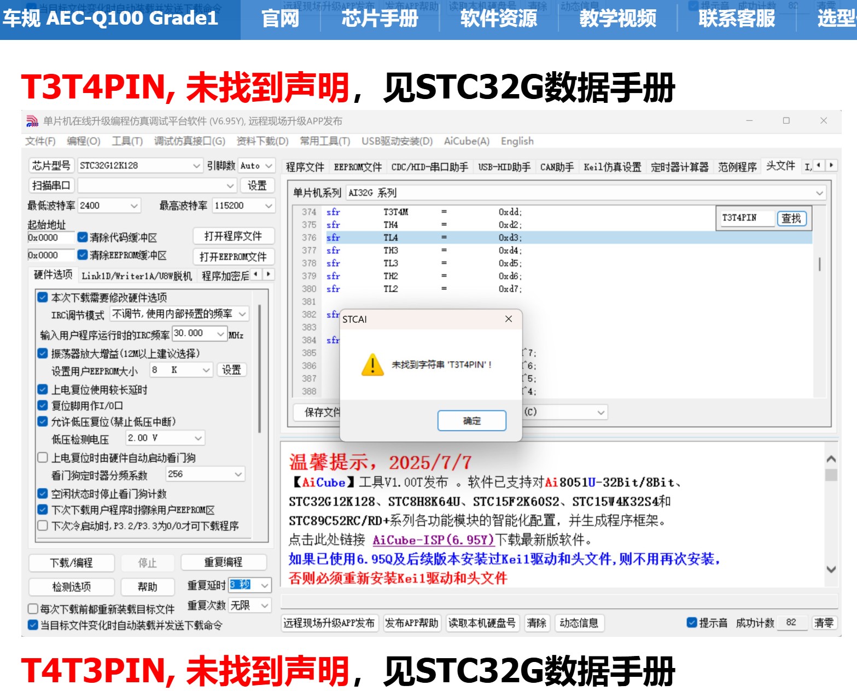Switch to Keil仿真设置 tab

coord(612,167)
